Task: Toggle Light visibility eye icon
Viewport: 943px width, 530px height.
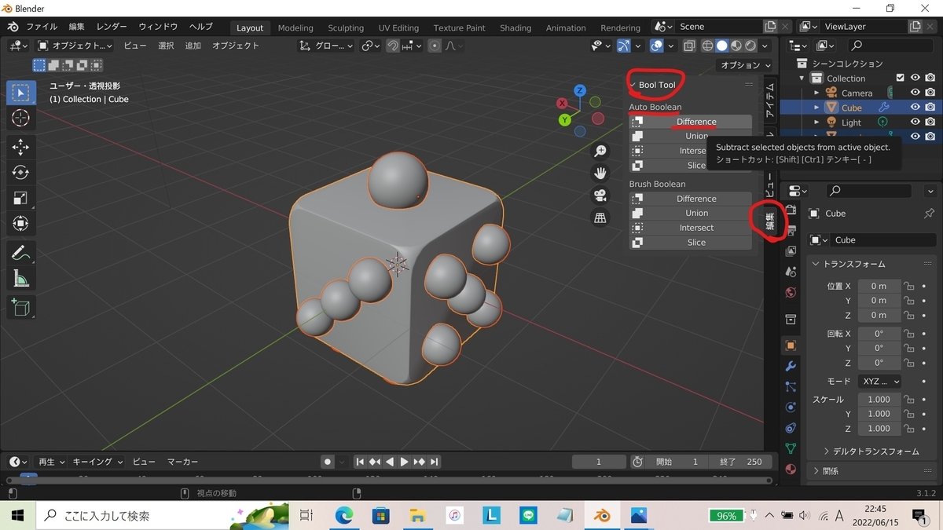Action: [915, 122]
